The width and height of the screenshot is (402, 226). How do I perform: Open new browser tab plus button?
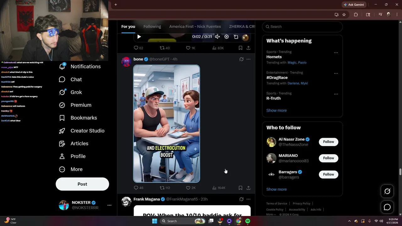[116, 4]
